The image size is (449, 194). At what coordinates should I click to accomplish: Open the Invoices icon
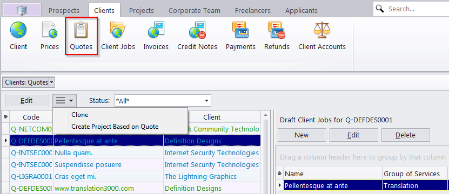point(156,30)
